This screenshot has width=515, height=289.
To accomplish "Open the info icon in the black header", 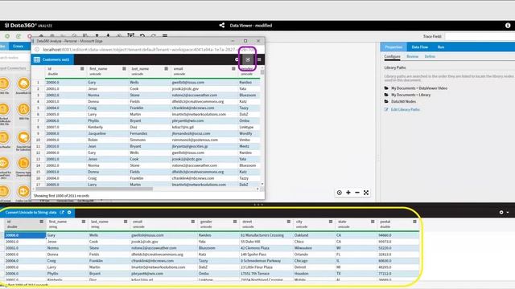I will pos(508,25).
